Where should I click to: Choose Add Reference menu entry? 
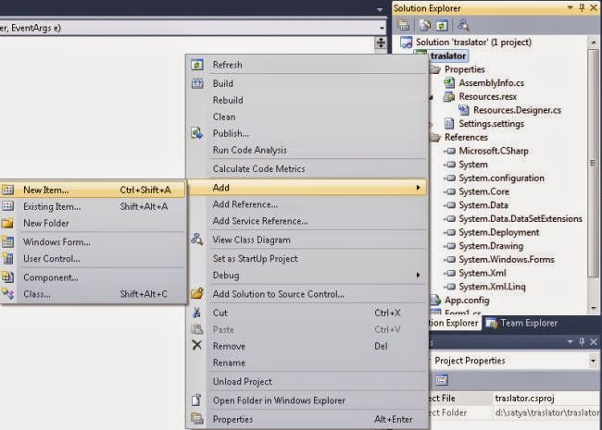point(245,204)
